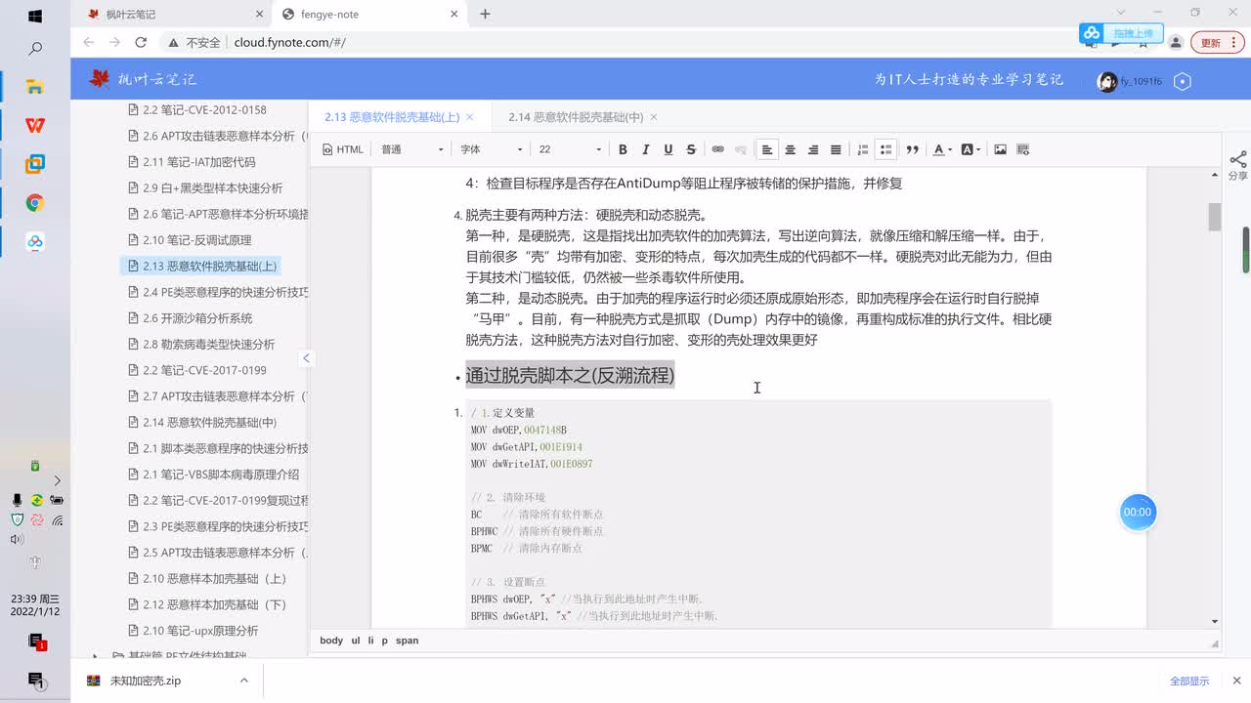Open WPS Office from taskbar

[35, 125]
